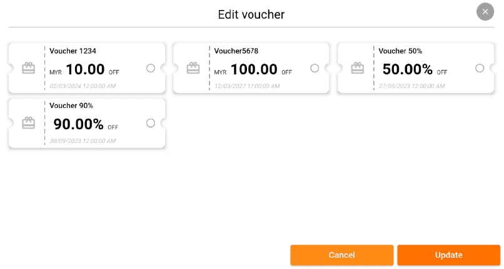
Task: Click the gift icon on Voucher5678
Action: pos(193,68)
